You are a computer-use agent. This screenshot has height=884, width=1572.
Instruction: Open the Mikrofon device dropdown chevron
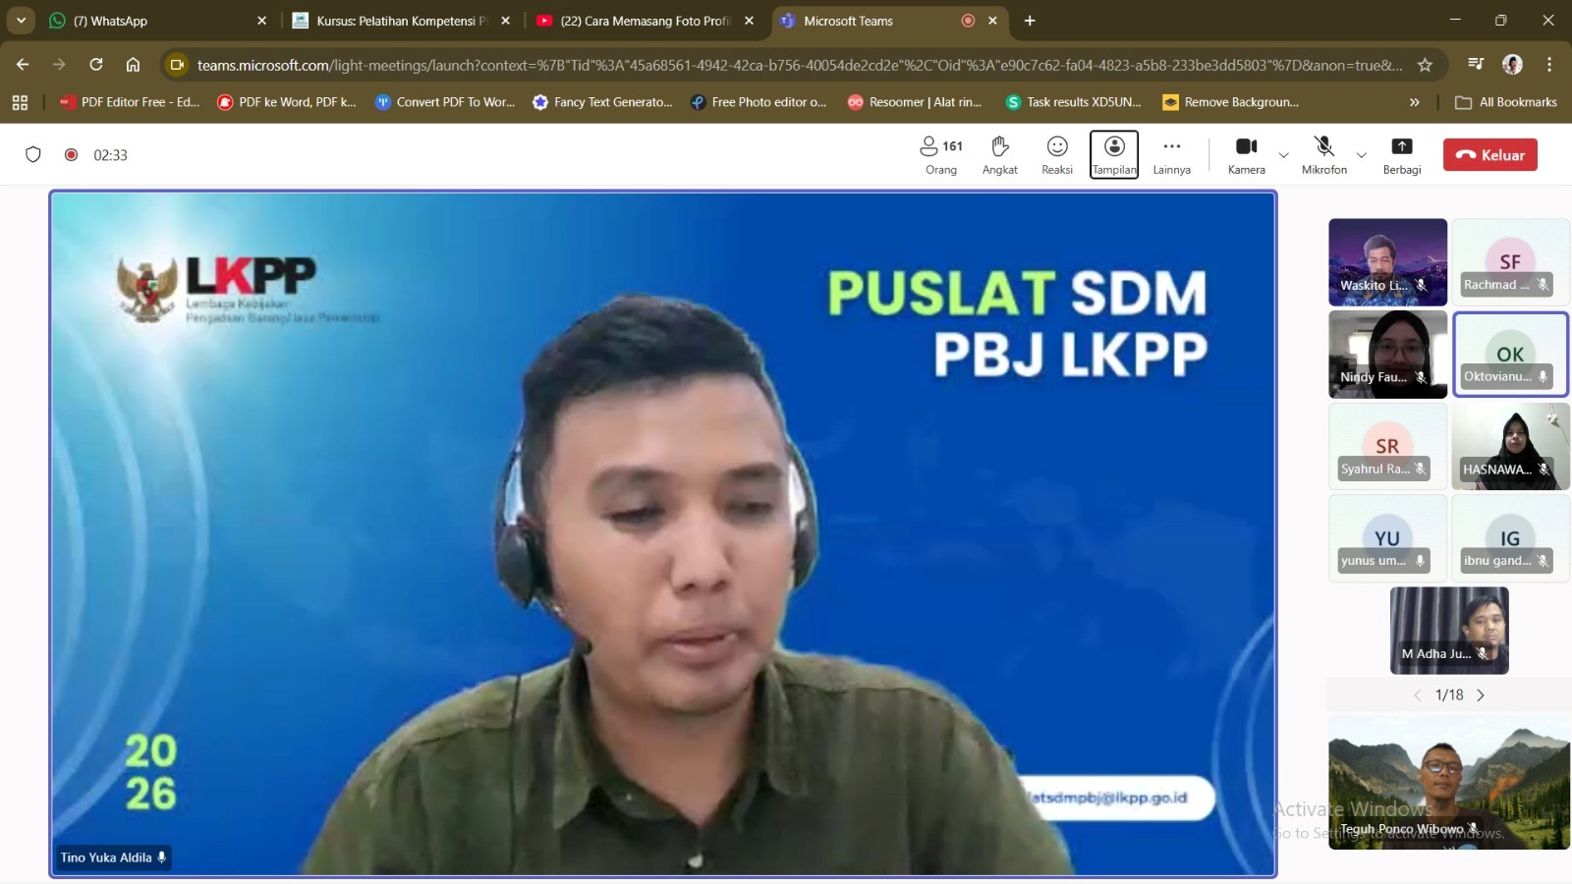pos(1362,155)
